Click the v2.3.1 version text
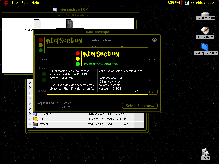This screenshot has width=219, height=164. click(153, 59)
